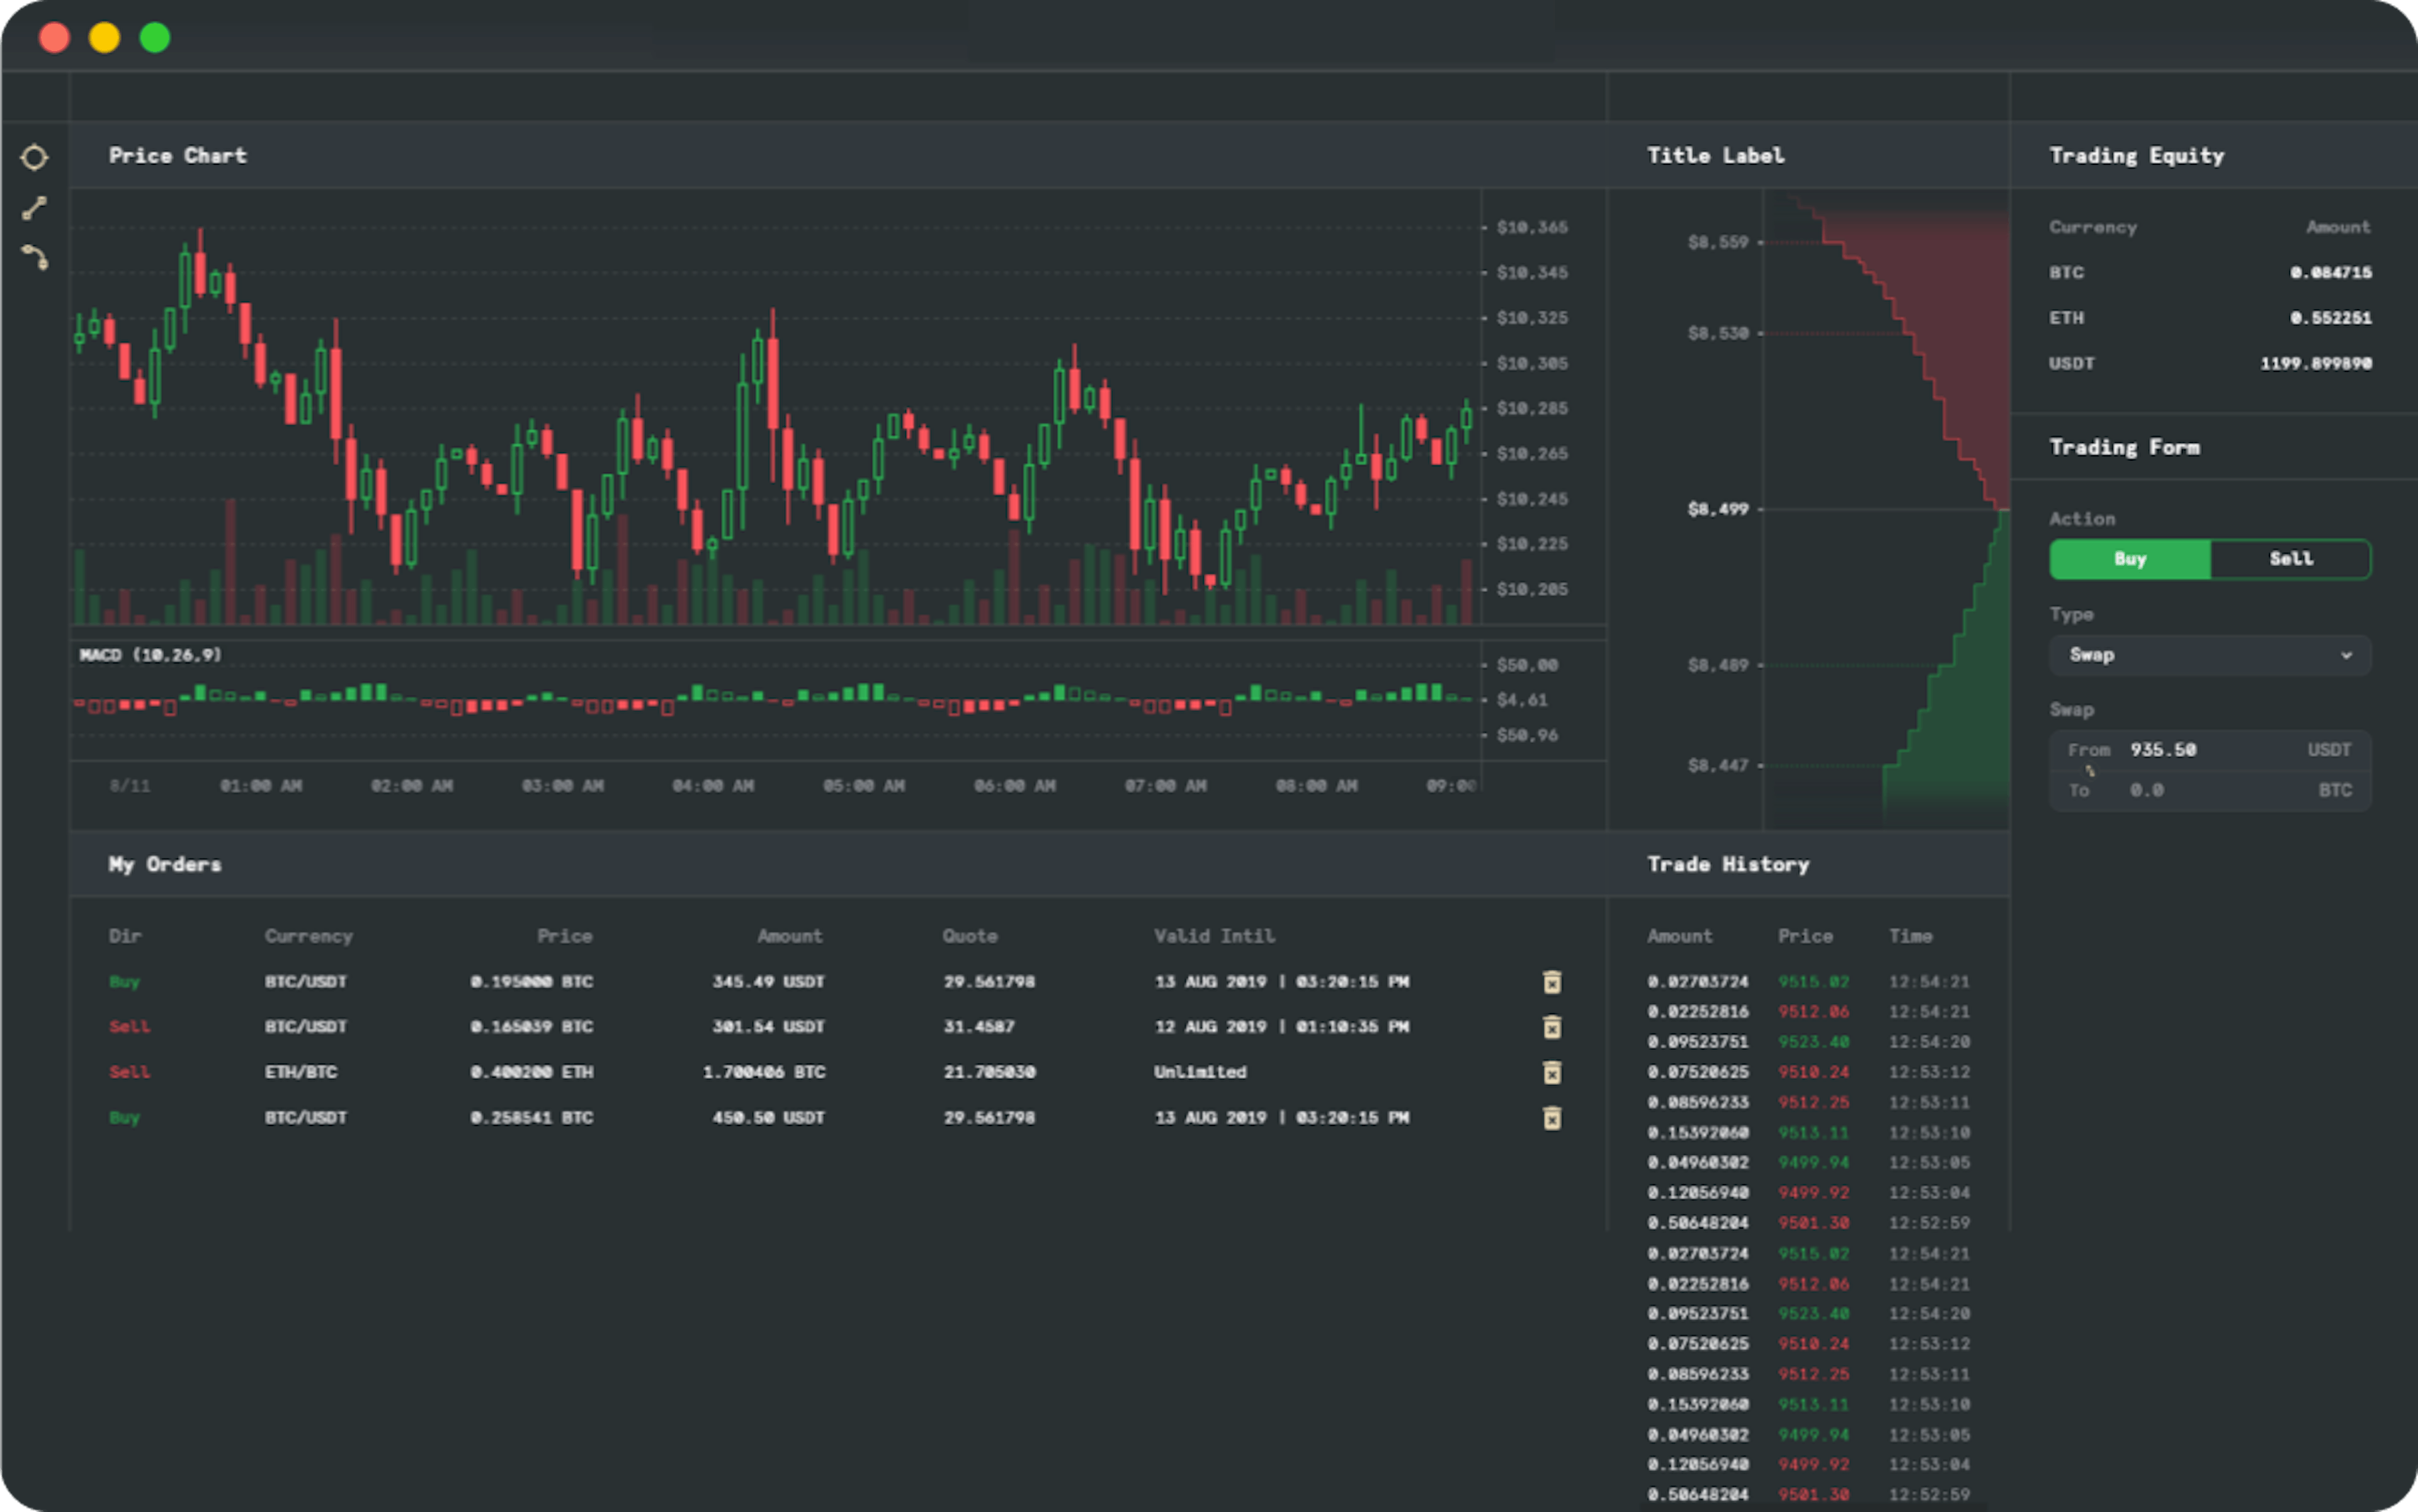Sort trade history by Time column header
The width and height of the screenshot is (2418, 1512).
(1910, 936)
